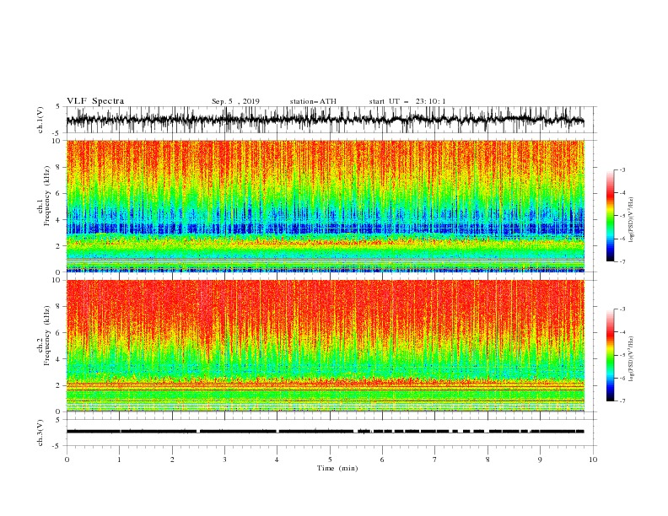
Task: Click the blue 3 kHz band in ch.1 spectrogram
Action: [326, 229]
